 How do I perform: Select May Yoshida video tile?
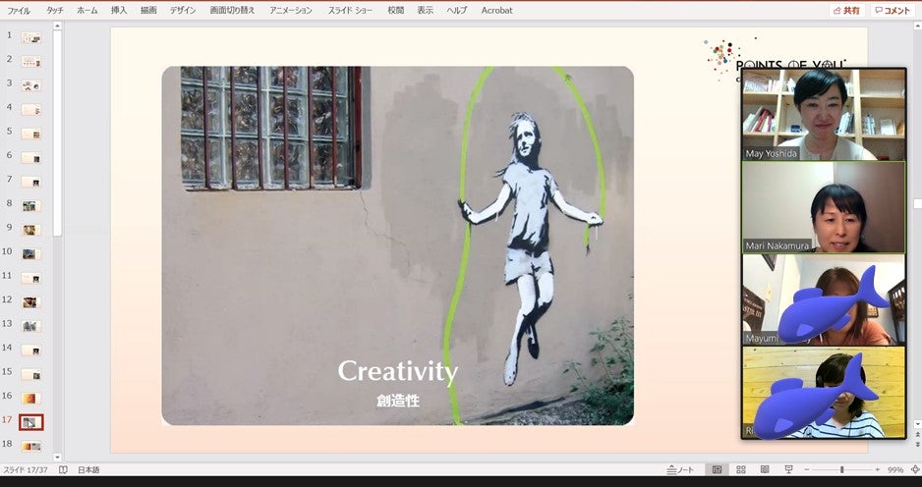coord(824,115)
